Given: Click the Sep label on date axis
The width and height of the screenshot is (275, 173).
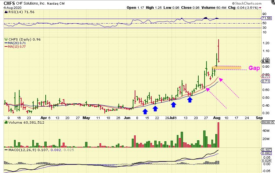Looking at the screenshot, I should (x=259, y=118).
